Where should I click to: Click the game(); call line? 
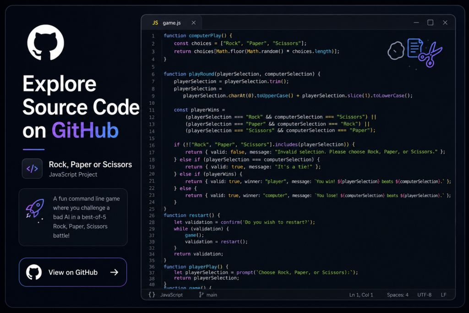click(194, 235)
